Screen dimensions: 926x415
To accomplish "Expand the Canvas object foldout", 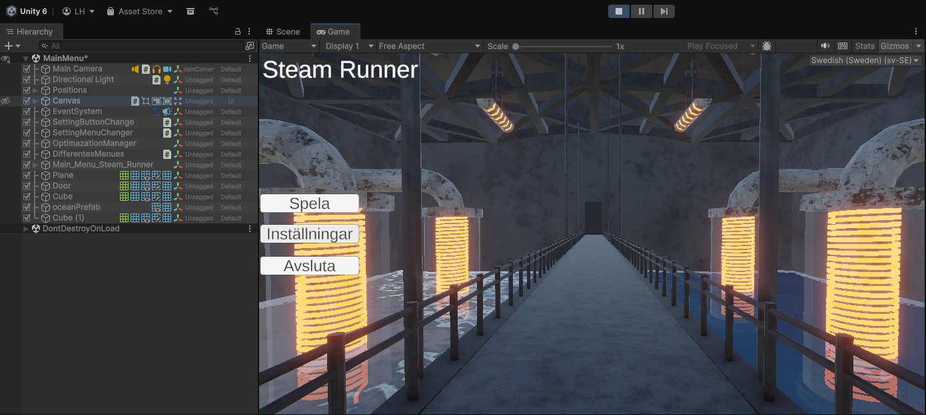I will [x=35, y=101].
